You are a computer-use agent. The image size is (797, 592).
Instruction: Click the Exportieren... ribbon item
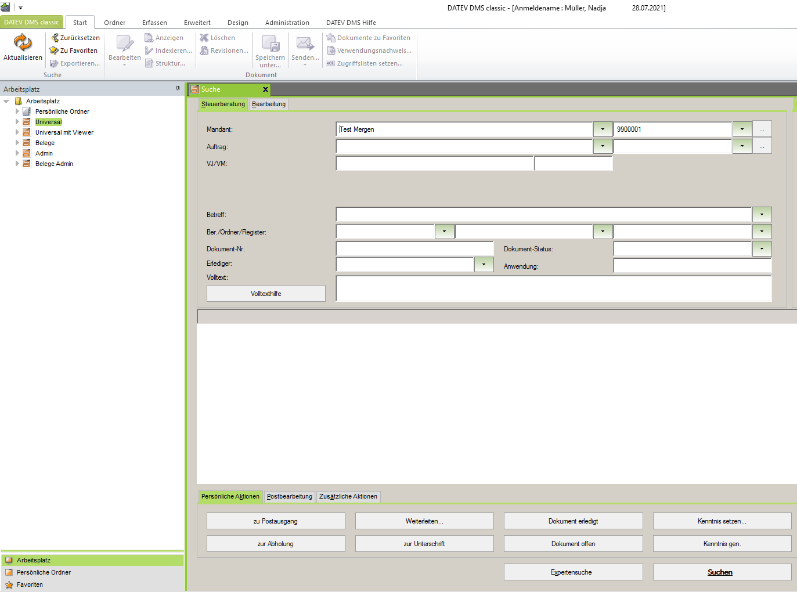75,63
